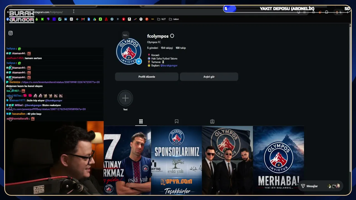Open the Google Drive bookmark icon
This screenshot has width=356, height=200.
(x=95, y=19)
